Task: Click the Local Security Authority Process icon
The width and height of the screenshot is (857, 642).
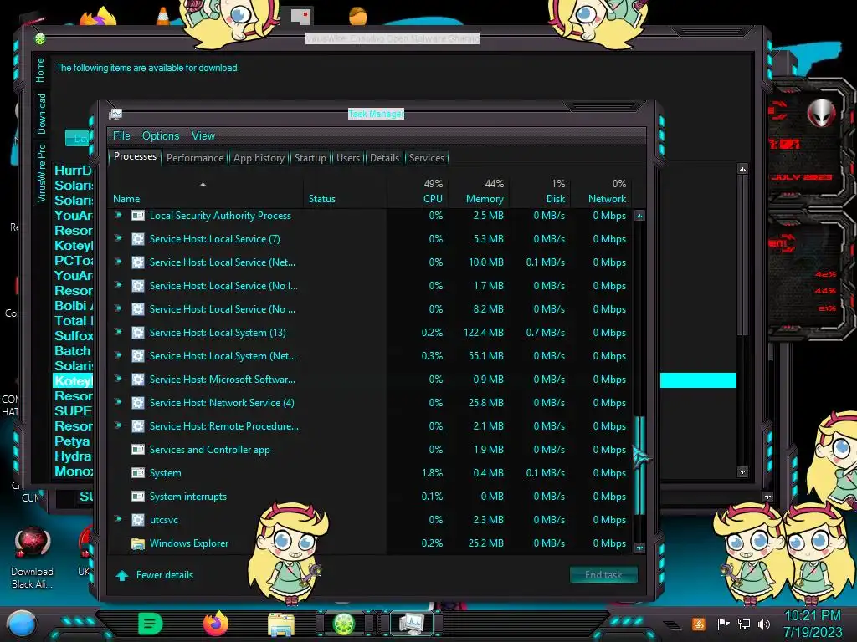Action: point(138,216)
